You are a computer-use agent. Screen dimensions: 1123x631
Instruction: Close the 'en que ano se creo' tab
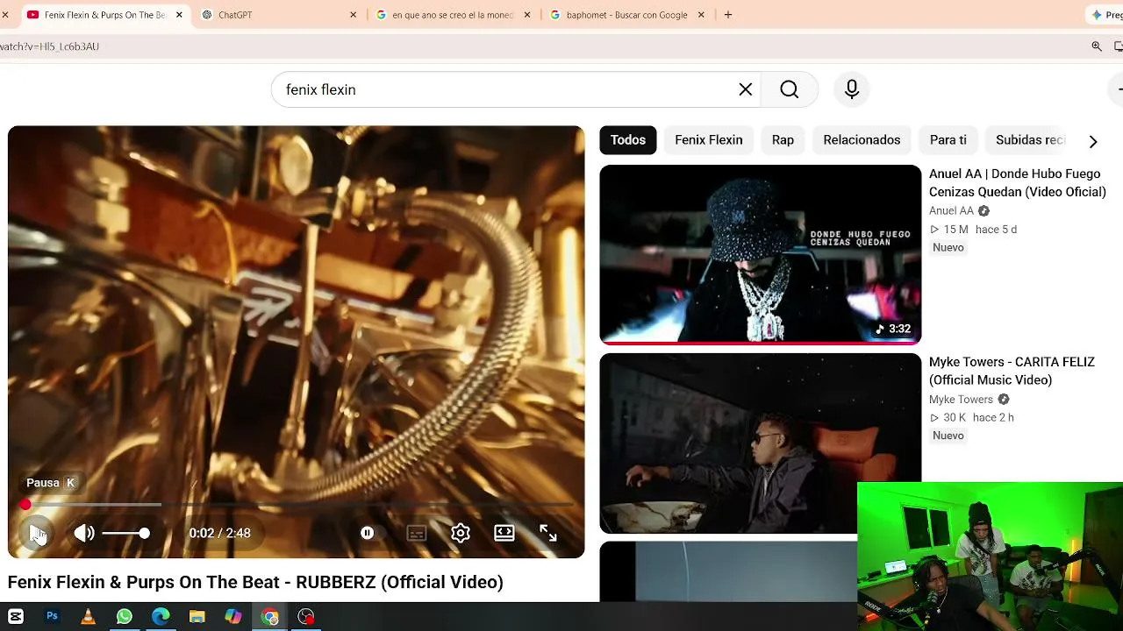pos(527,15)
